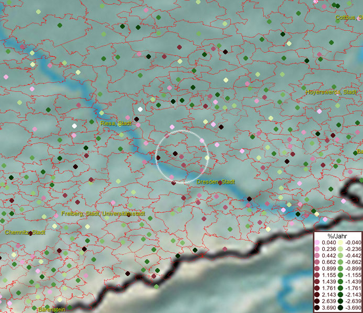
Task: Click the 0.040 light pink legend swatch
Action: coord(317,243)
